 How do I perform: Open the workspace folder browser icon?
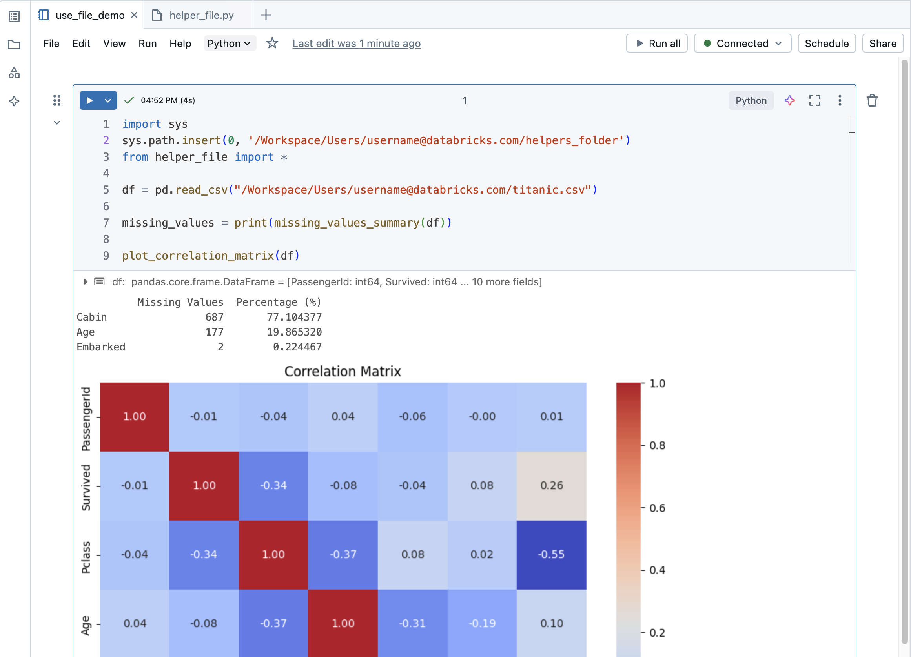(x=14, y=45)
